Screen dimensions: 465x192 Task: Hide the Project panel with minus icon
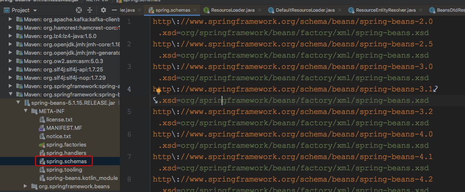coord(114,10)
